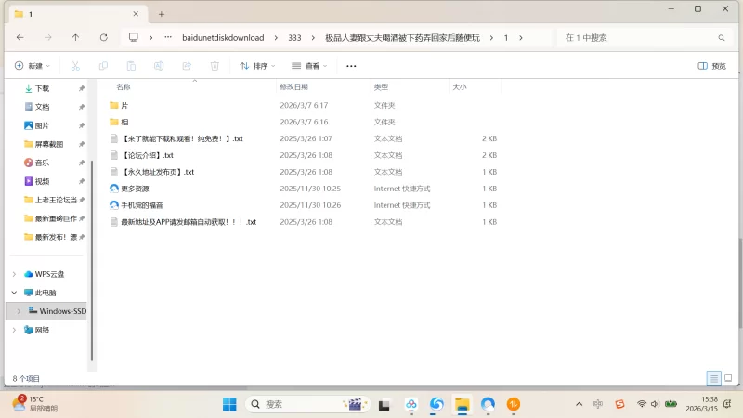The width and height of the screenshot is (743, 418).
Task: Click the 新建 new item button
Action: click(31, 66)
